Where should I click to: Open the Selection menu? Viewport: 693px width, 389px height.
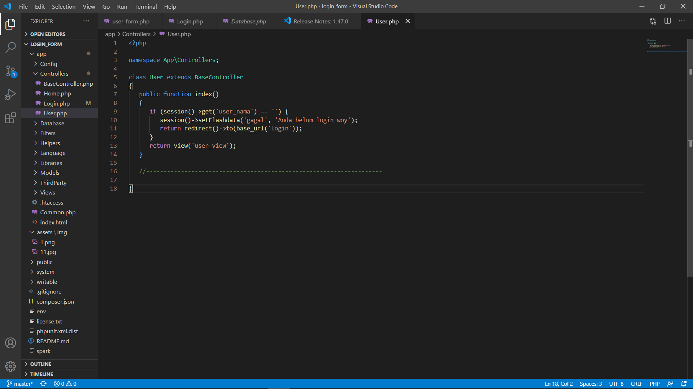(x=64, y=6)
